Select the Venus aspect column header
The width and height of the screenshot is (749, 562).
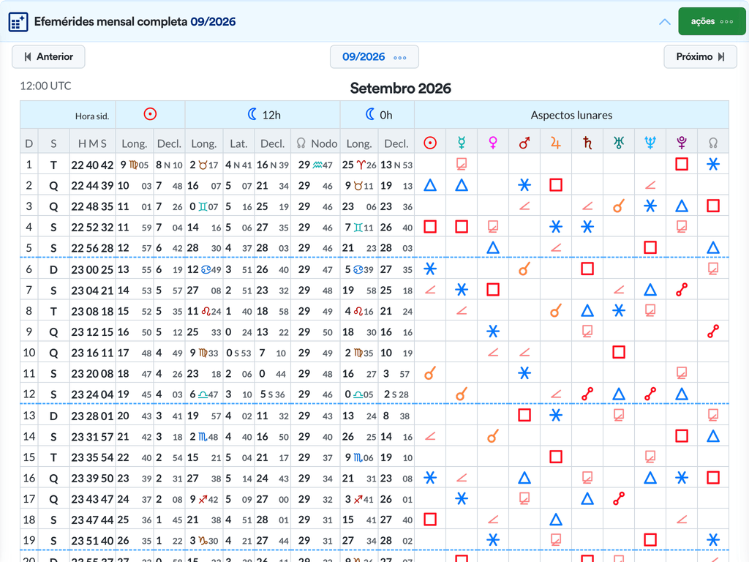pyautogui.click(x=493, y=143)
